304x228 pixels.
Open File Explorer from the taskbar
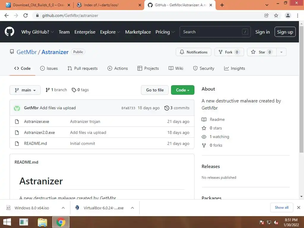point(42,222)
